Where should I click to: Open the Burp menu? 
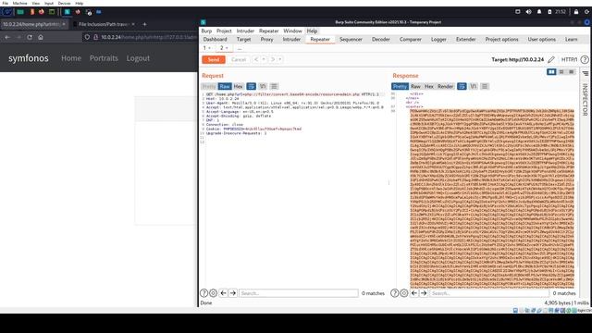[206, 31]
